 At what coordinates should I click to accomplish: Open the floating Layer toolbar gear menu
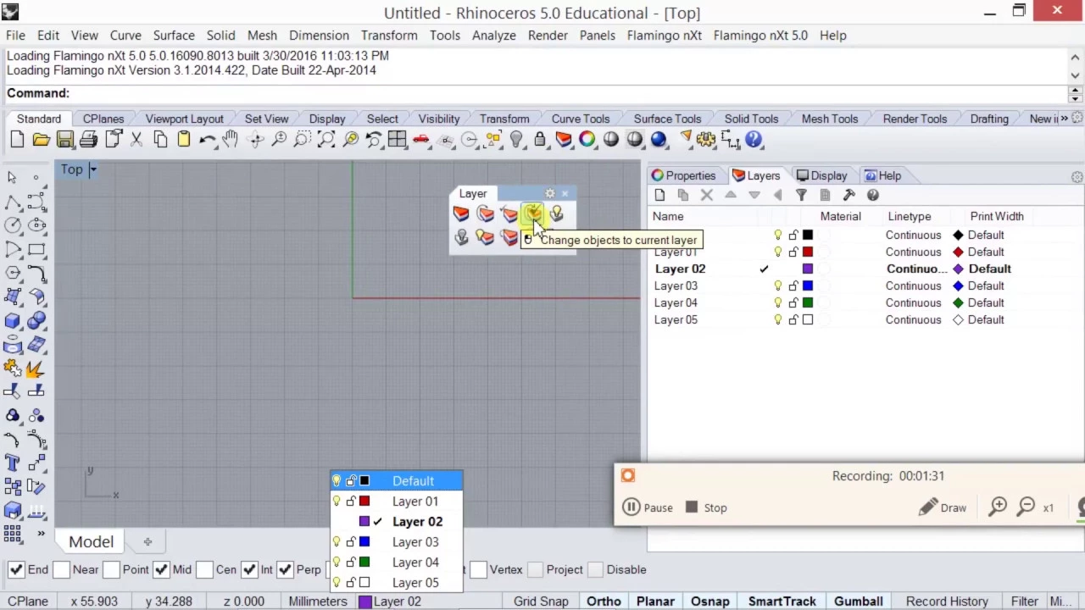click(x=549, y=194)
